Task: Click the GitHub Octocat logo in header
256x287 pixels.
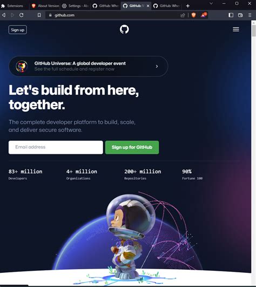Action: (x=124, y=29)
